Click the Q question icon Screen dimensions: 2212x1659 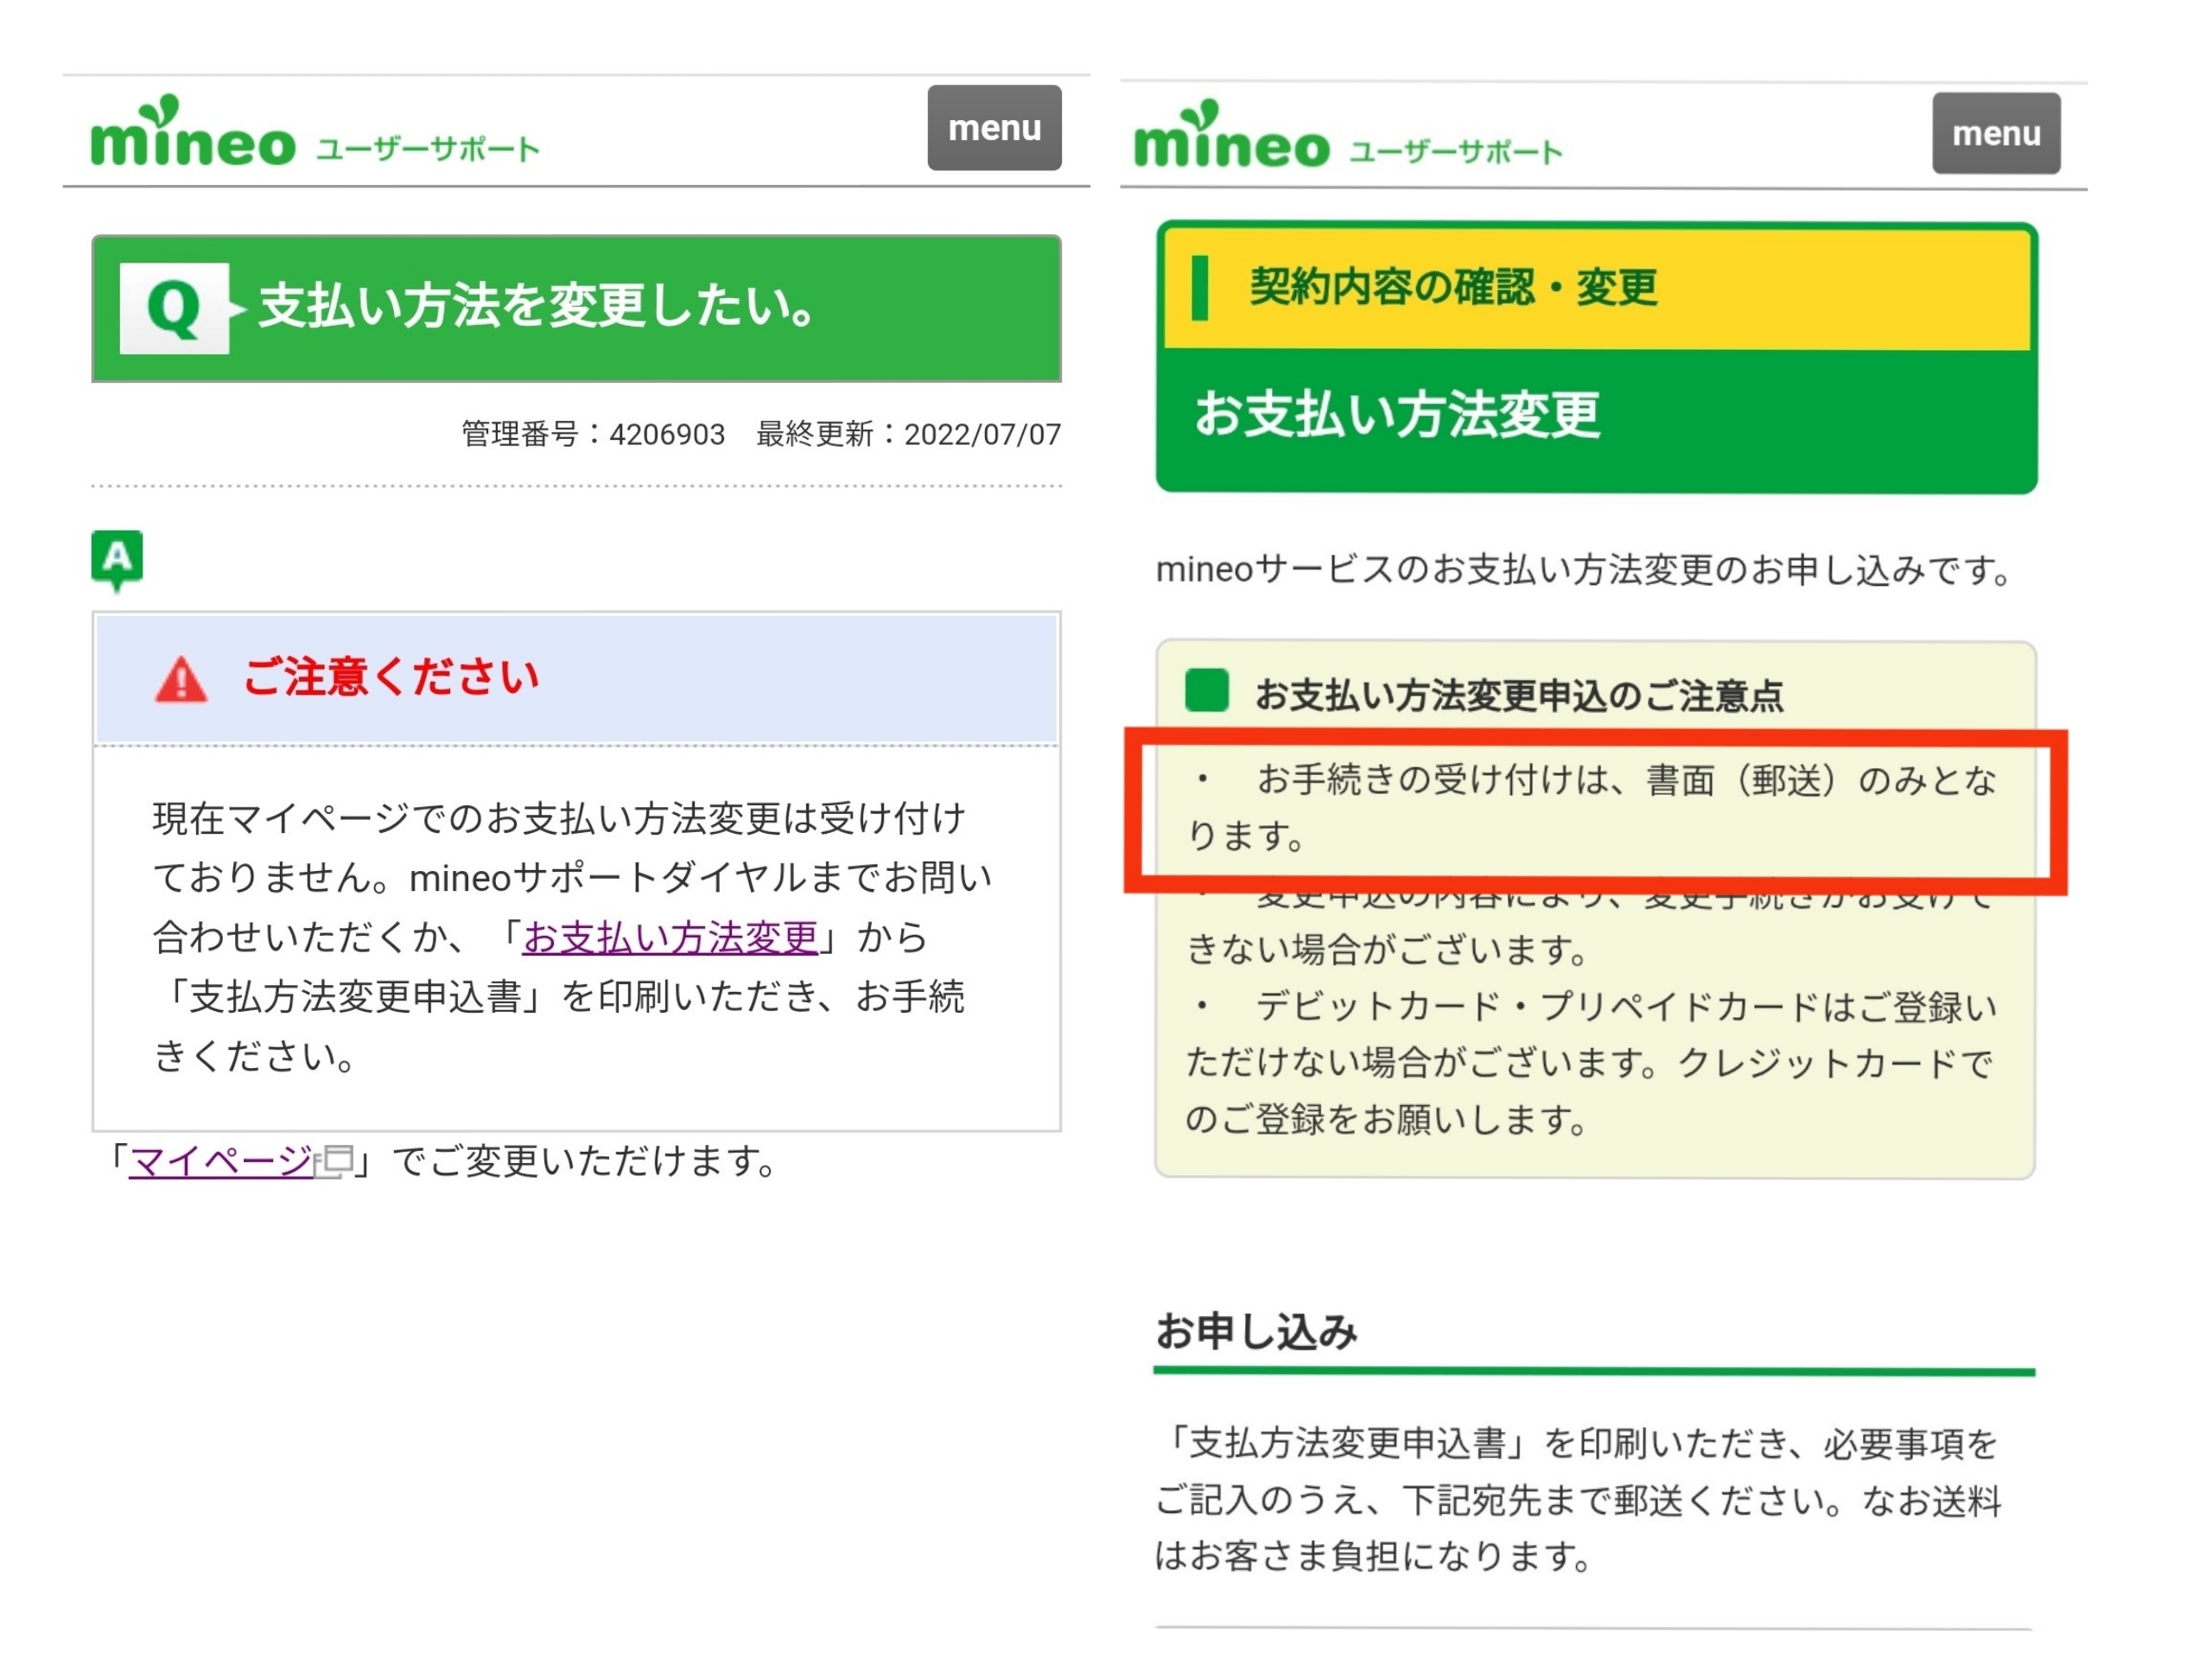tap(174, 308)
